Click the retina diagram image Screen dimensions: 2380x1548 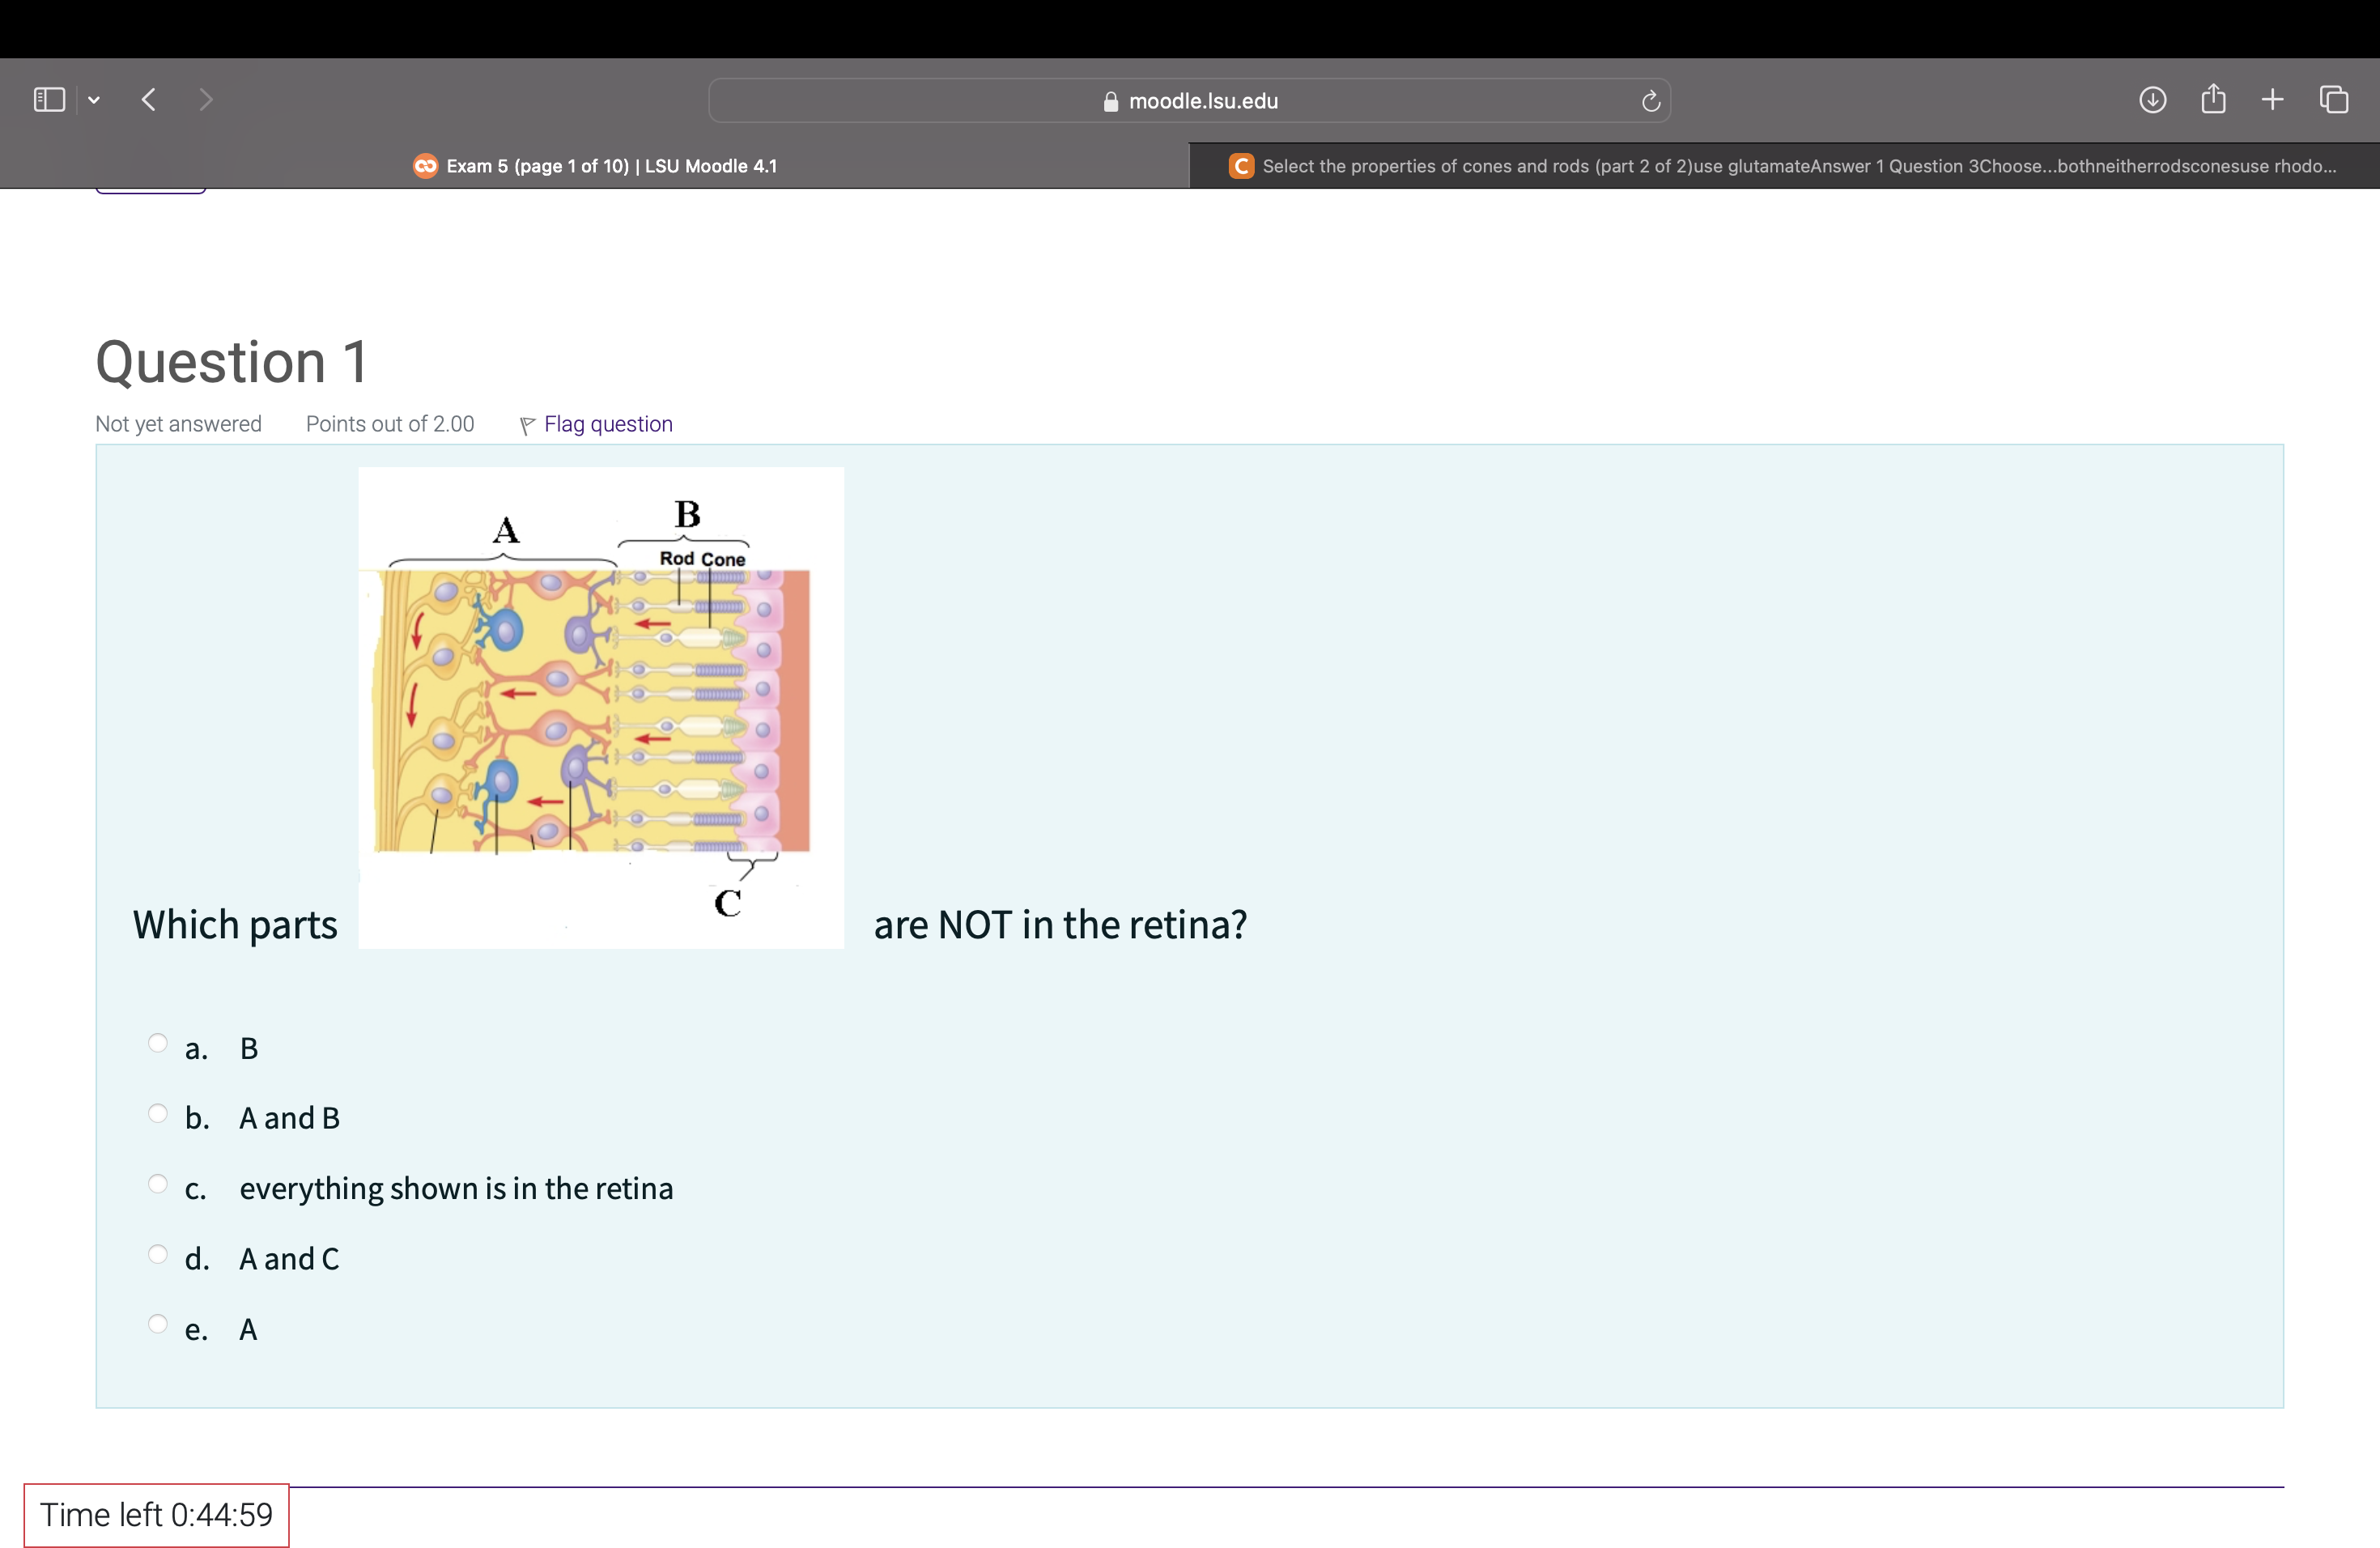coord(600,708)
